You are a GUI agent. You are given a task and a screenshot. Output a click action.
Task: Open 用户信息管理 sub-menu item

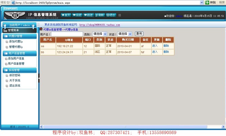point(16,64)
